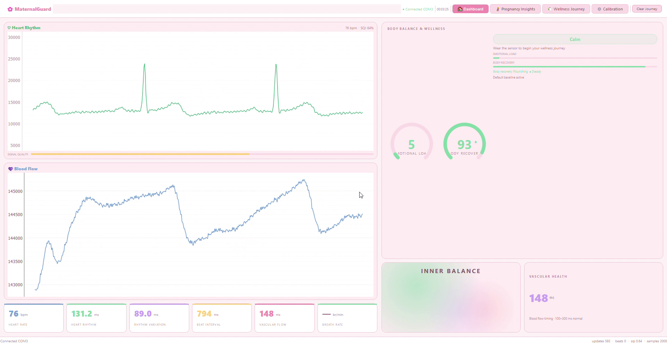
Task: Click the gear icon beside Calibration
Action: (599, 9)
